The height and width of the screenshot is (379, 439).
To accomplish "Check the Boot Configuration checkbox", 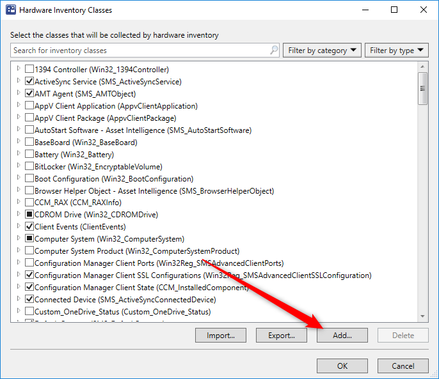I will [29, 178].
